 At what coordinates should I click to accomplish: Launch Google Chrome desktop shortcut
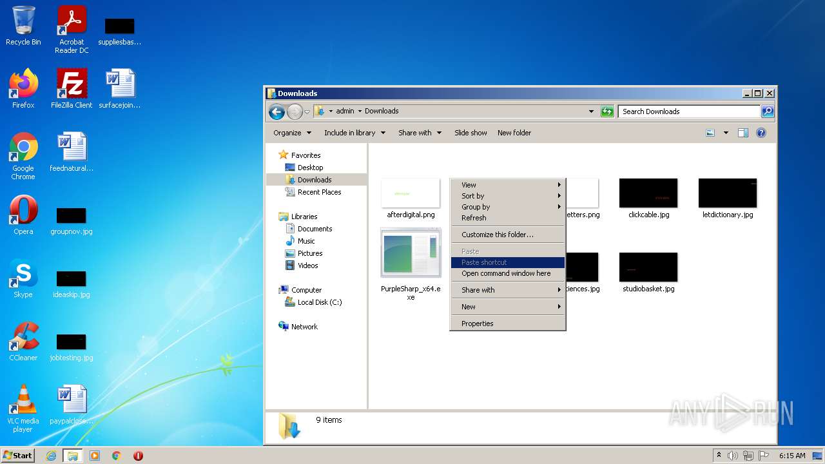pyautogui.click(x=23, y=156)
